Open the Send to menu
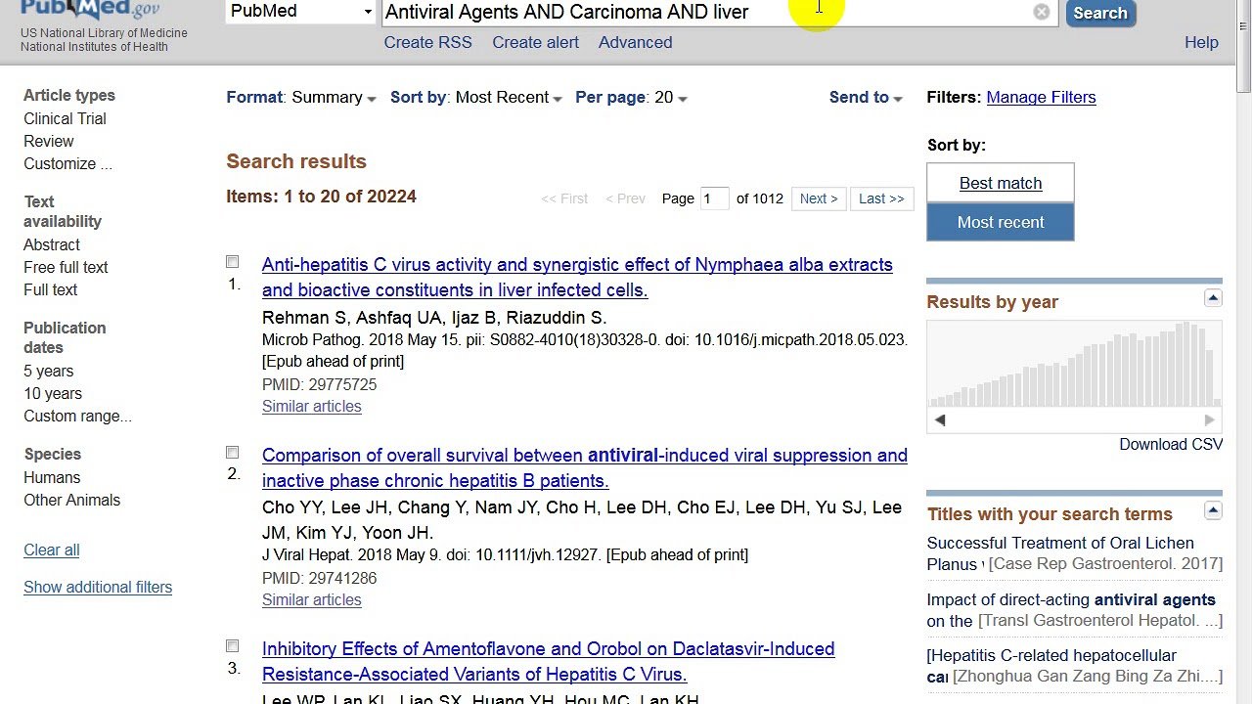This screenshot has height=704, width=1252. click(x=866, y=98)
